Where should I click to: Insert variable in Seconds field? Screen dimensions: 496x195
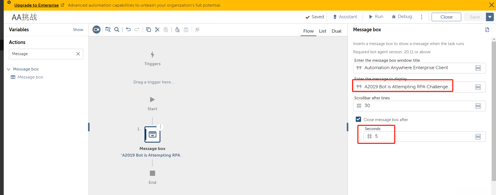coord(478,137)
